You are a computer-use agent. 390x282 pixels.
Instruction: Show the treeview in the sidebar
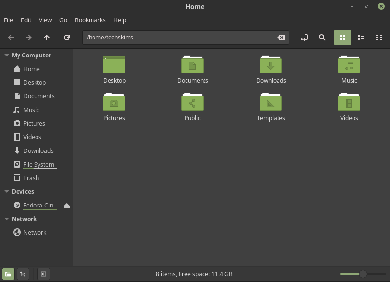point(22,274)
